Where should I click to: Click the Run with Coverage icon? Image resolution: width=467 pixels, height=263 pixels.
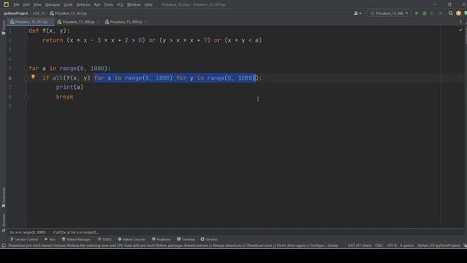click(433, 13)
